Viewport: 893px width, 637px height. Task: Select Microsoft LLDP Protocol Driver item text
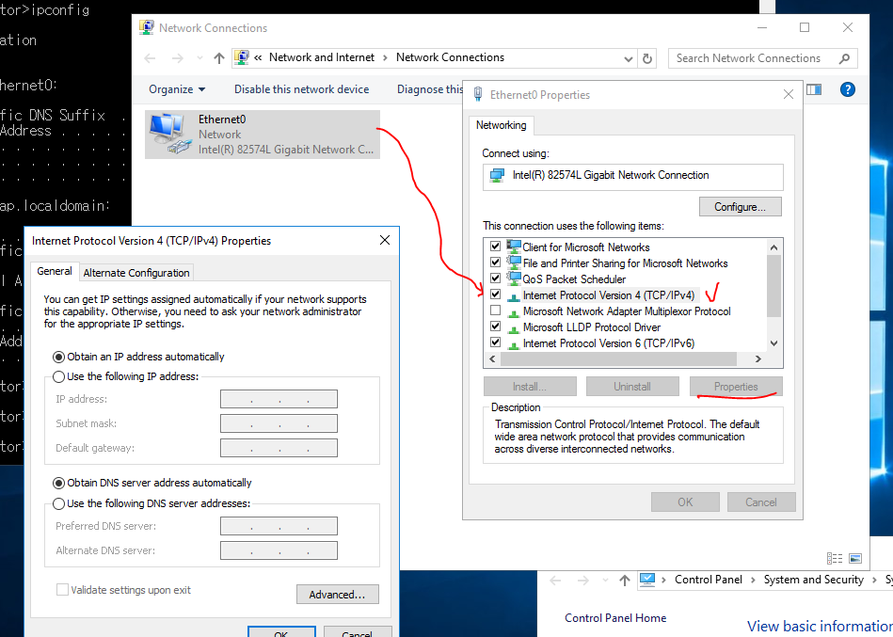tap(592, 327)
